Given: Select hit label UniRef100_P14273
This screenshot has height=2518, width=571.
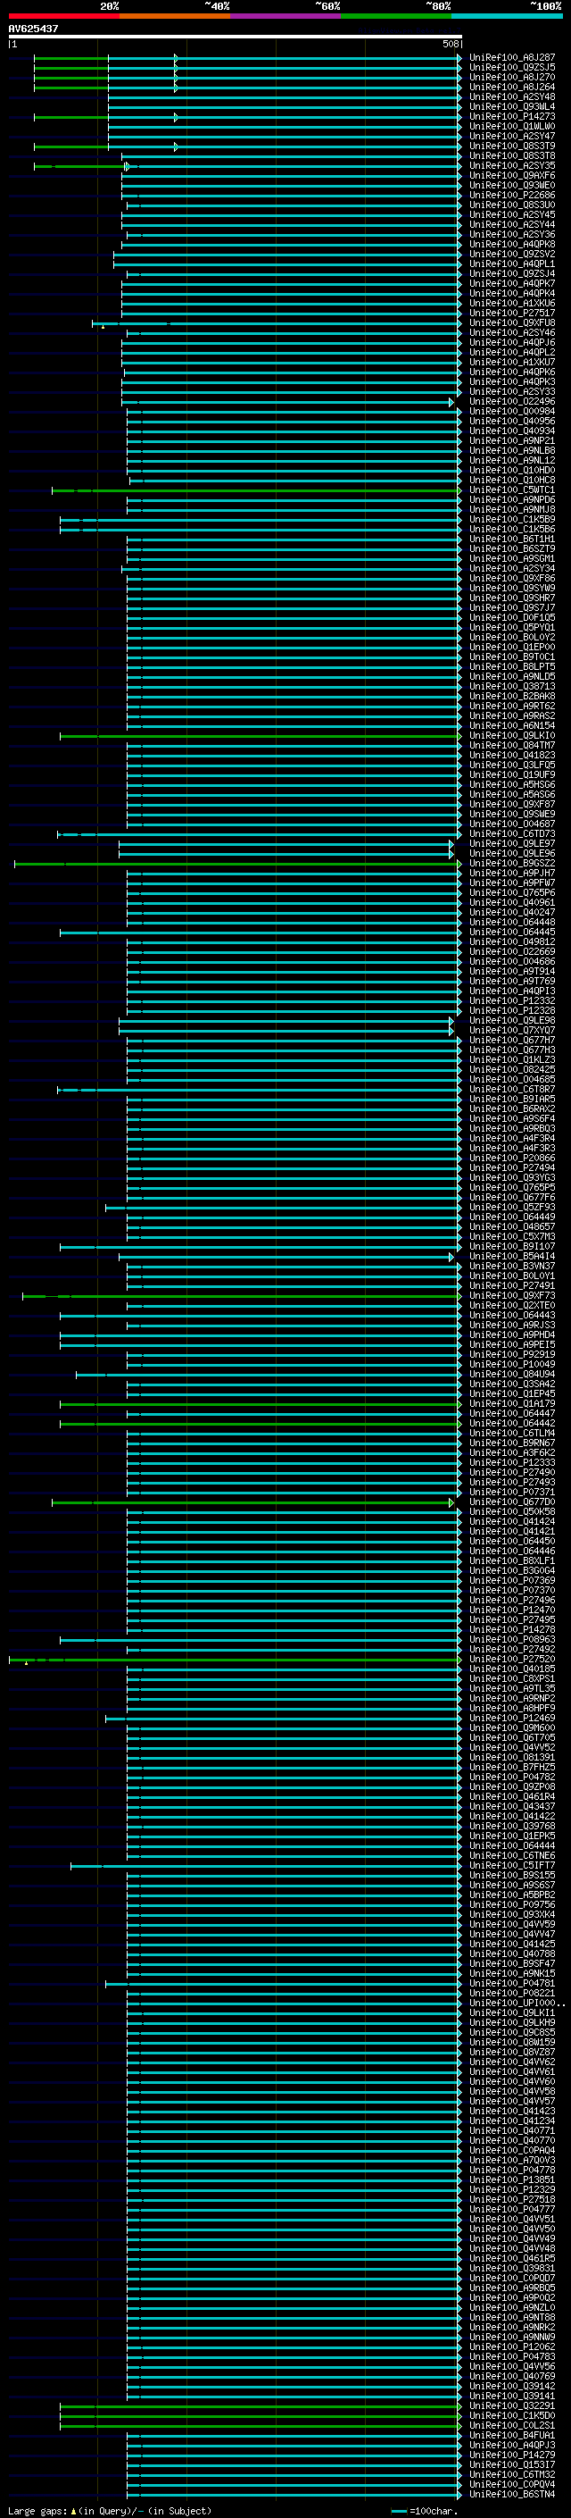Looking at the screenshot, I should tap(512, 117).
